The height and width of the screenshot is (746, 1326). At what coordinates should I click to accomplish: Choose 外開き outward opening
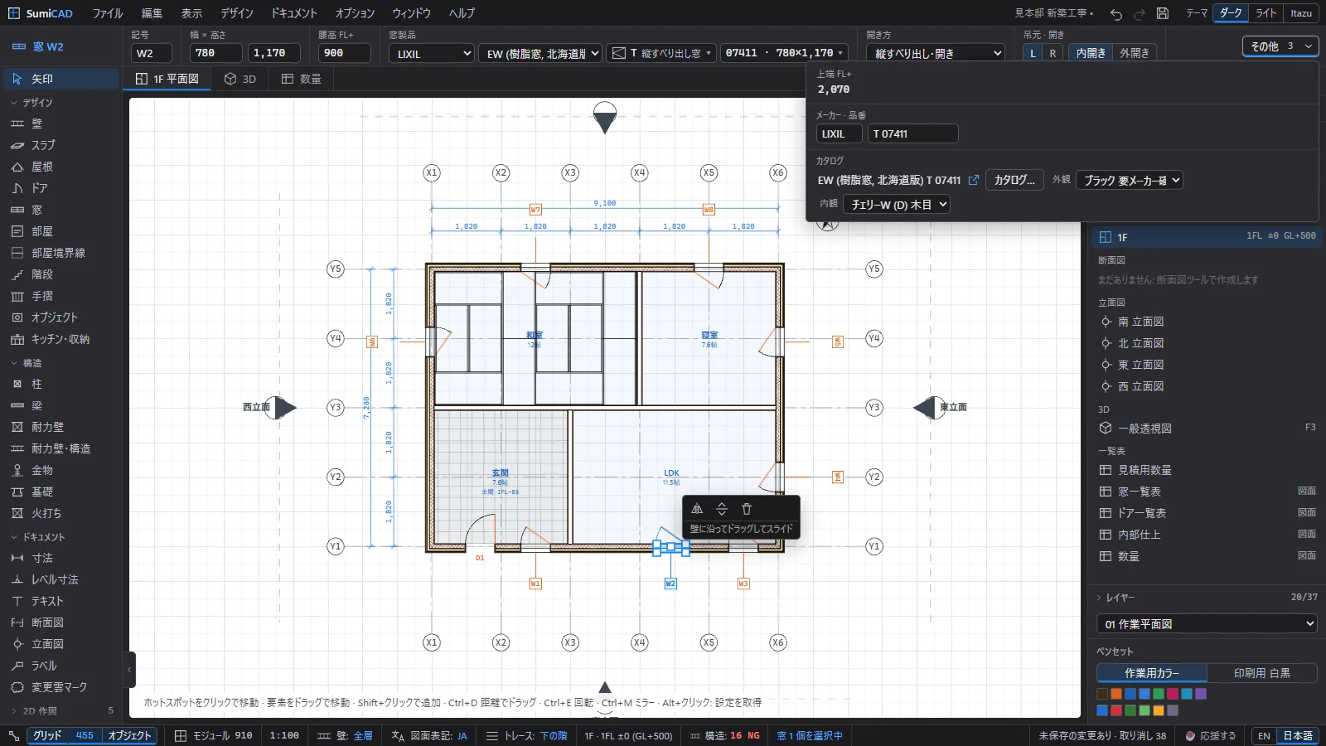coord(1135,53)
